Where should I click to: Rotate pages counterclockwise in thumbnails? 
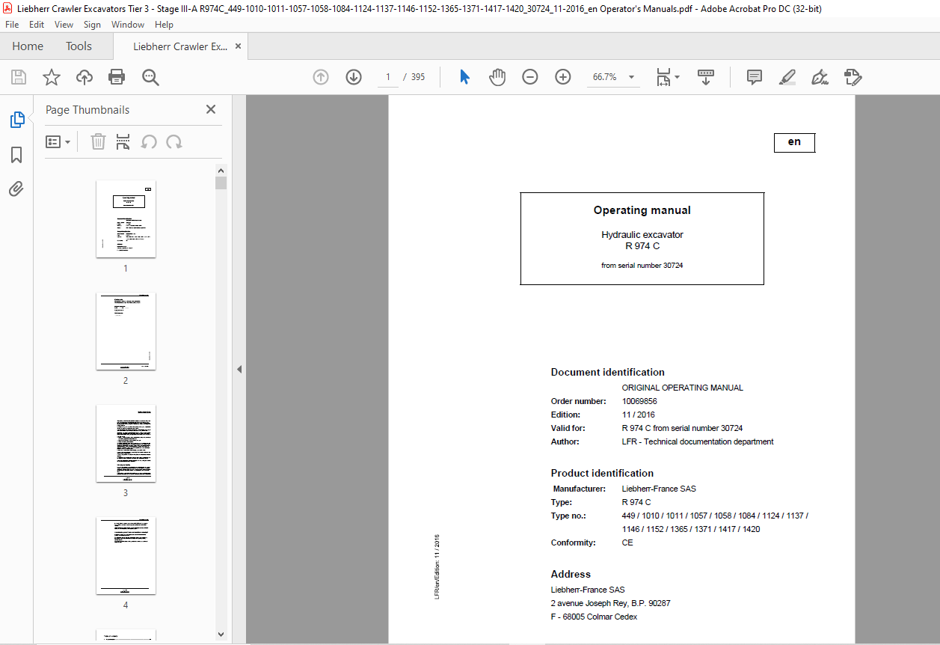[149, 142]
